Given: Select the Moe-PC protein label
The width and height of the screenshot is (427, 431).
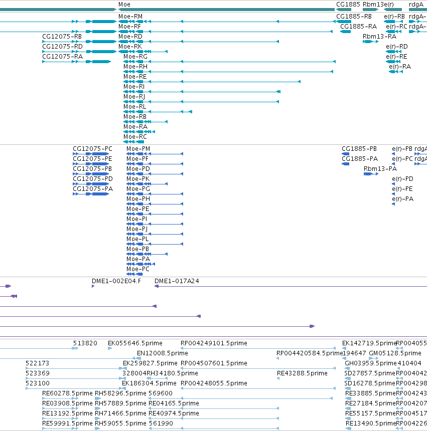Looking at the screenshot, I should click(x=138, y=269).
